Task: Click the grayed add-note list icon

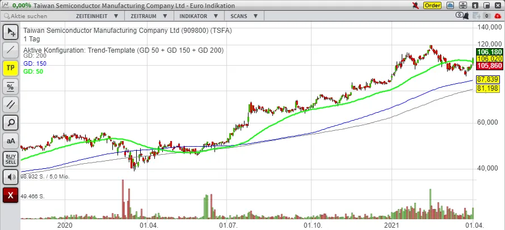Action: tap(477, 16)
